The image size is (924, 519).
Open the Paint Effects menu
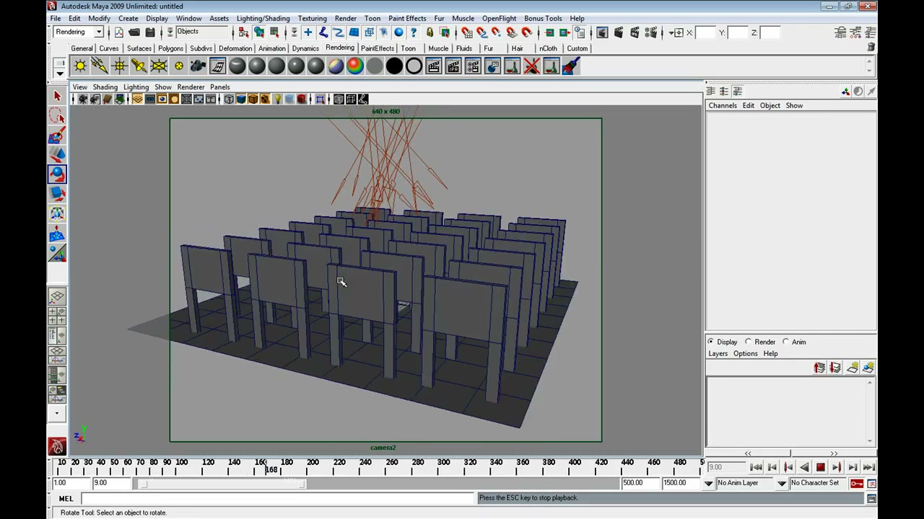click(407, 18)
